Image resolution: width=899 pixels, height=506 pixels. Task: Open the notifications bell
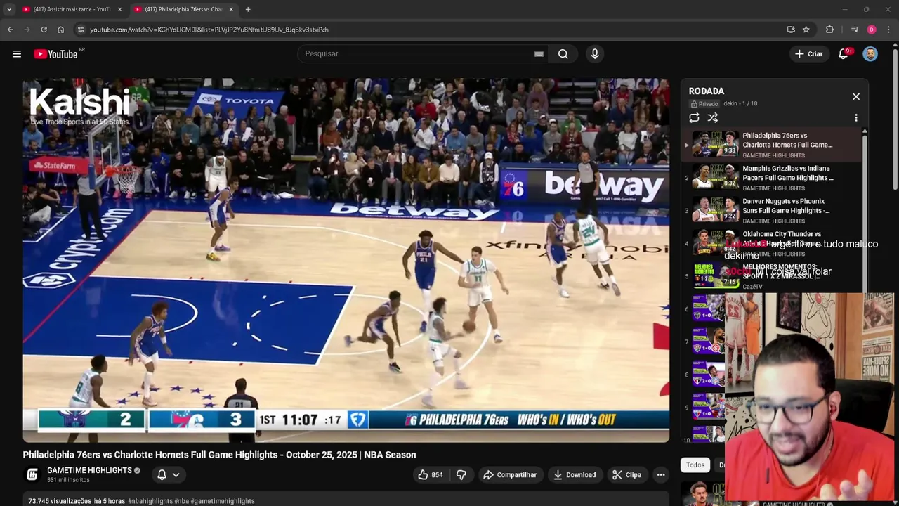tap(844, 54)
